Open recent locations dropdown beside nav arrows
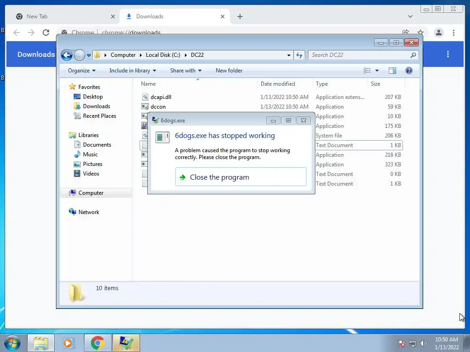The image size is (470, 352). [x=89, y=55]
